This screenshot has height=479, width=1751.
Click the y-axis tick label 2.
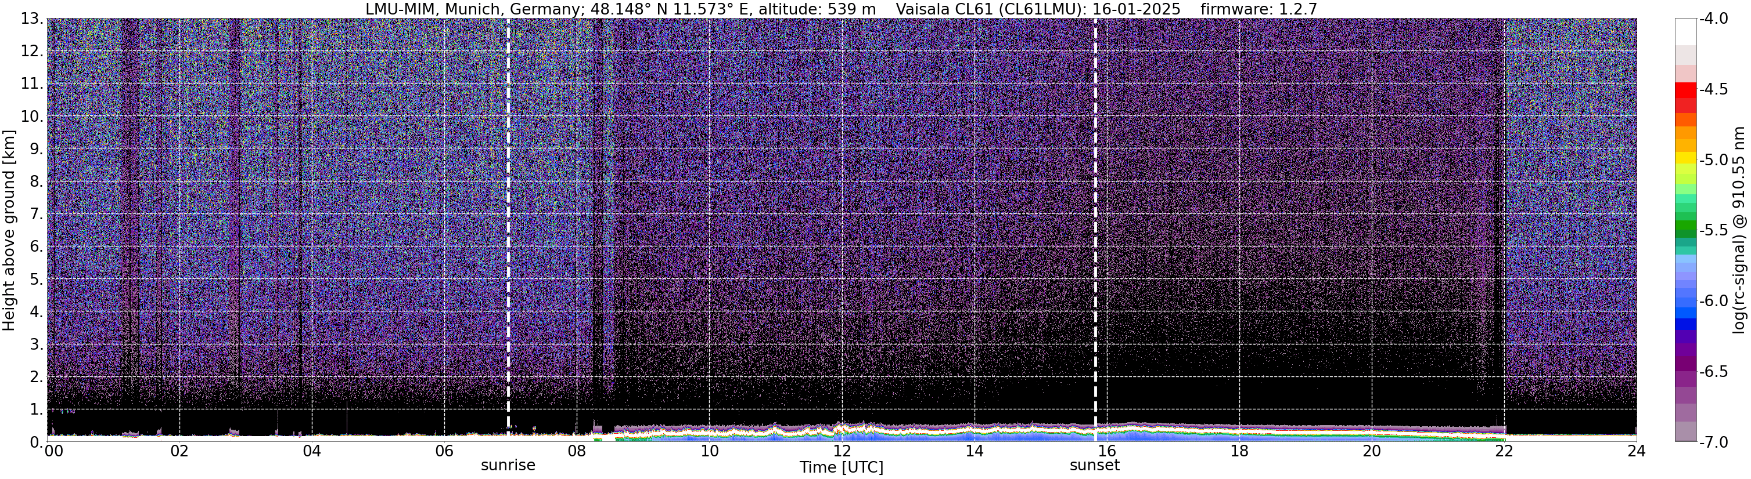(x=37, y=378)
